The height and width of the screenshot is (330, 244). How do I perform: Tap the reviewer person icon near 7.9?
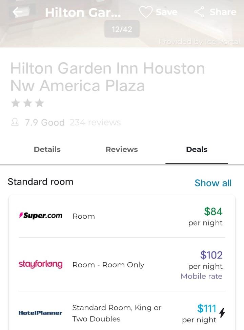pos(15,122)
